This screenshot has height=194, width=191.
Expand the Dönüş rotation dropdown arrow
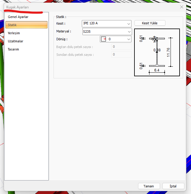pos(129,39)
